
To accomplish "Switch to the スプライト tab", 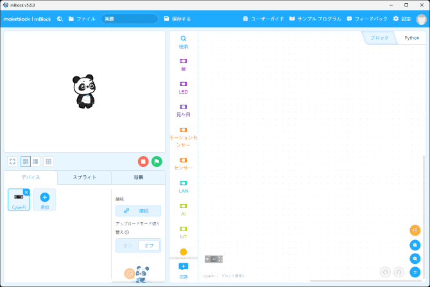I will (x=84, y=177).
